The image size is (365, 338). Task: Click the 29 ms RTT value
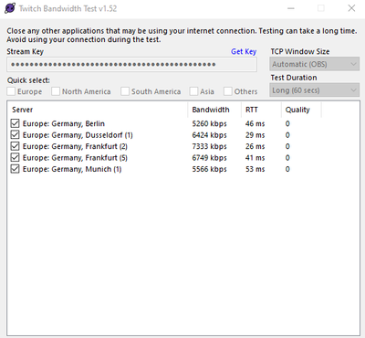click(x=255, y=135)
